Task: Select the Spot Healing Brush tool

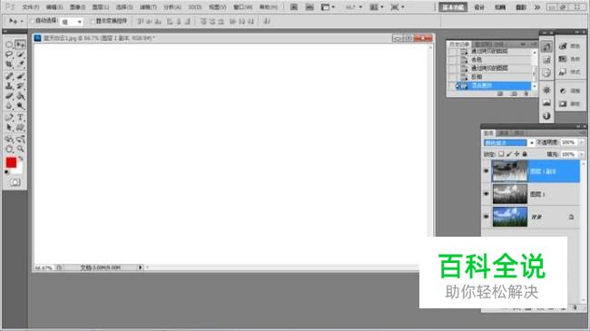Action: point(9,76)
